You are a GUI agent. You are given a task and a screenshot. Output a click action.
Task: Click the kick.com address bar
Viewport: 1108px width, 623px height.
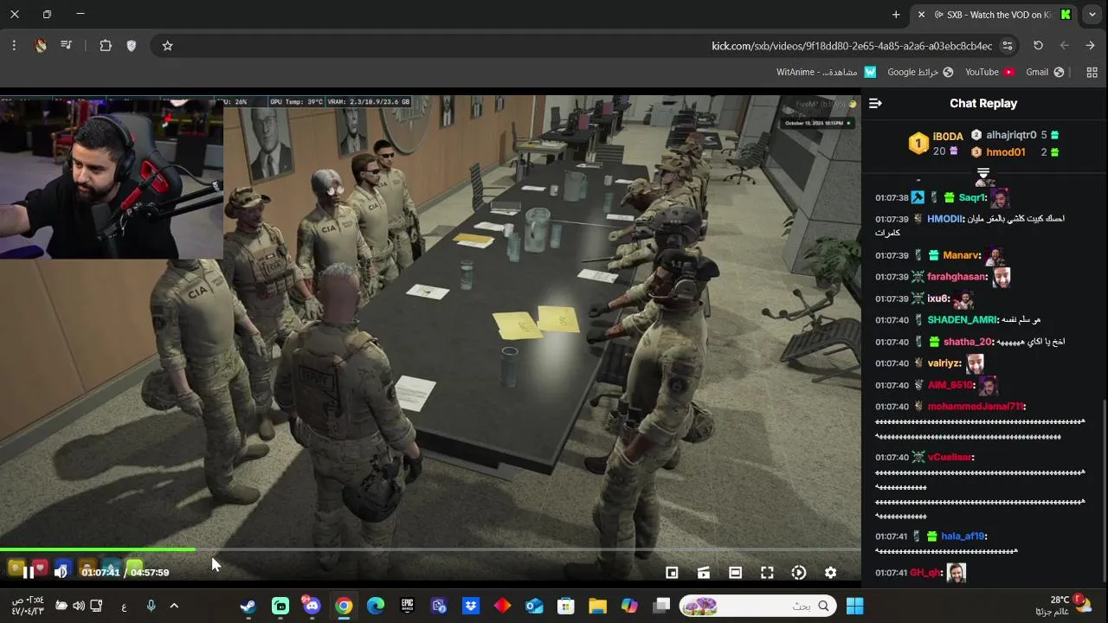coord(852,46)
